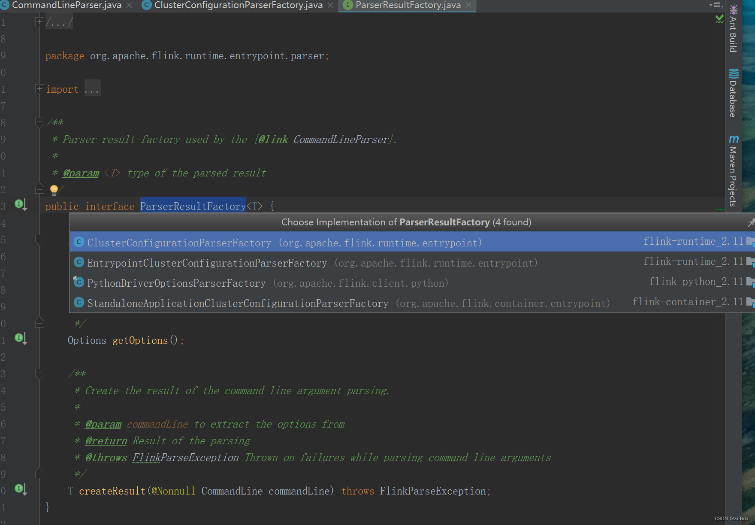The image size is (755, 525).
Task: Click the flink-python_2.11 module label
Action: click(x=696, y=282)
